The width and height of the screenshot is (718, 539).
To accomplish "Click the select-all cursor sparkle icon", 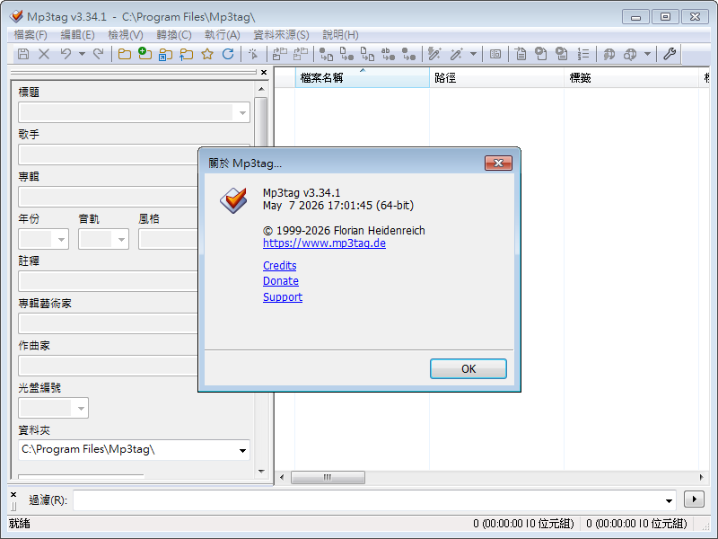I will pos(253,54).
